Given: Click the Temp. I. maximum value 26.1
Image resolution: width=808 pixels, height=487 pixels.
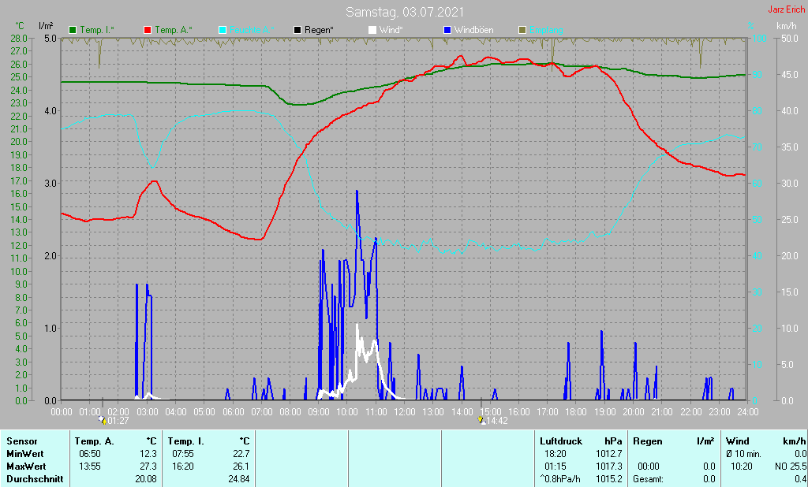Looking at the screenshot, I should pyautogui.click(x=241, y=467).
